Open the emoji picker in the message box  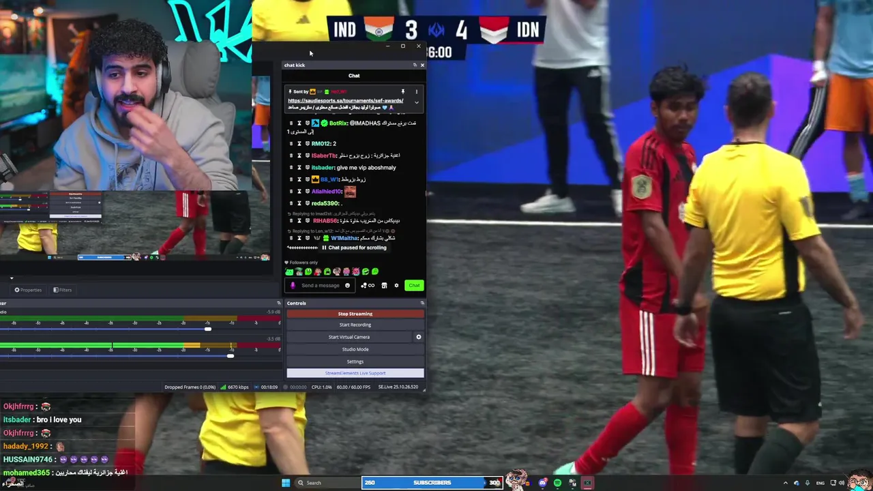pyautogui.click(x=347, y=286)
